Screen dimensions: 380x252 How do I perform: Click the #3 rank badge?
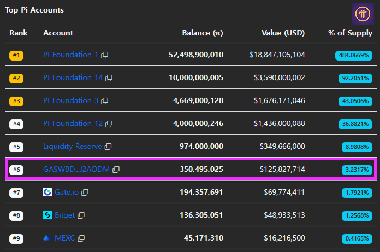16,101
